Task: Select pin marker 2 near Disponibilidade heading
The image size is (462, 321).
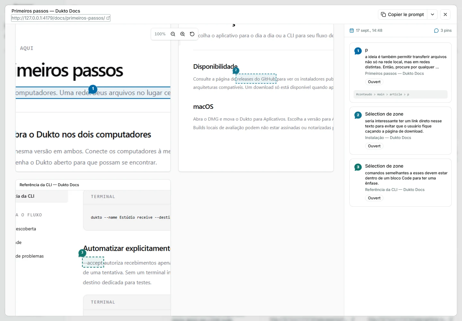Action: coord(236,70)
